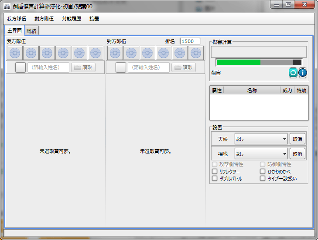Click 讀取 button under 我方隊伍

[83, 67]
